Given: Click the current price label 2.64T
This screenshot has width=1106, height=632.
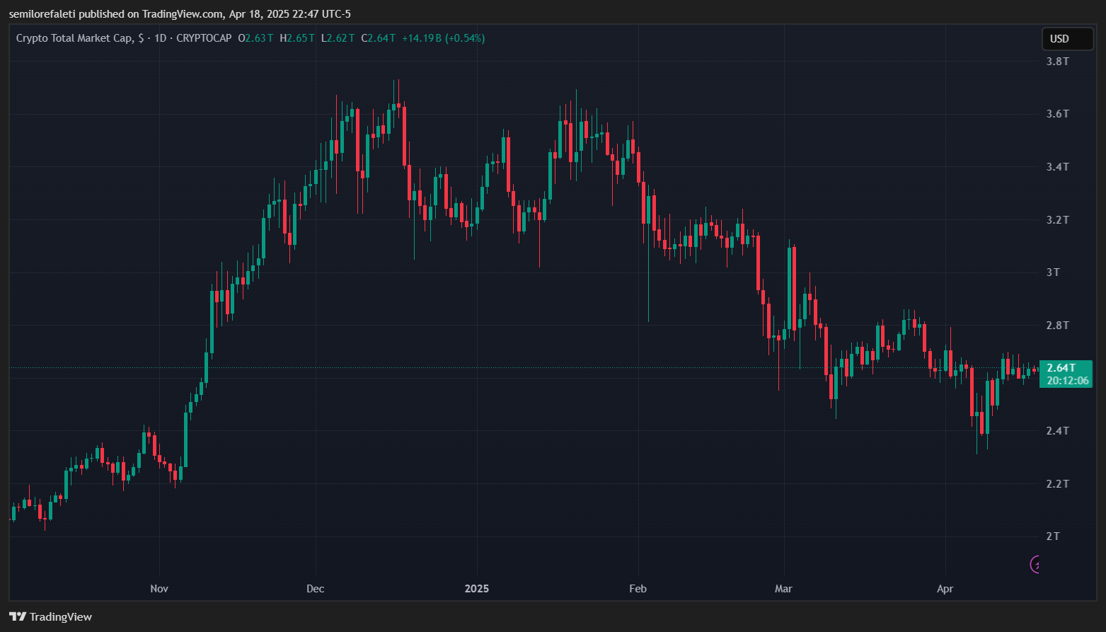Looking at the screenshot, I should pos(1066,374).
